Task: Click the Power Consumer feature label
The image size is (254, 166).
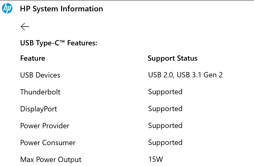Action: pos(48,143)
